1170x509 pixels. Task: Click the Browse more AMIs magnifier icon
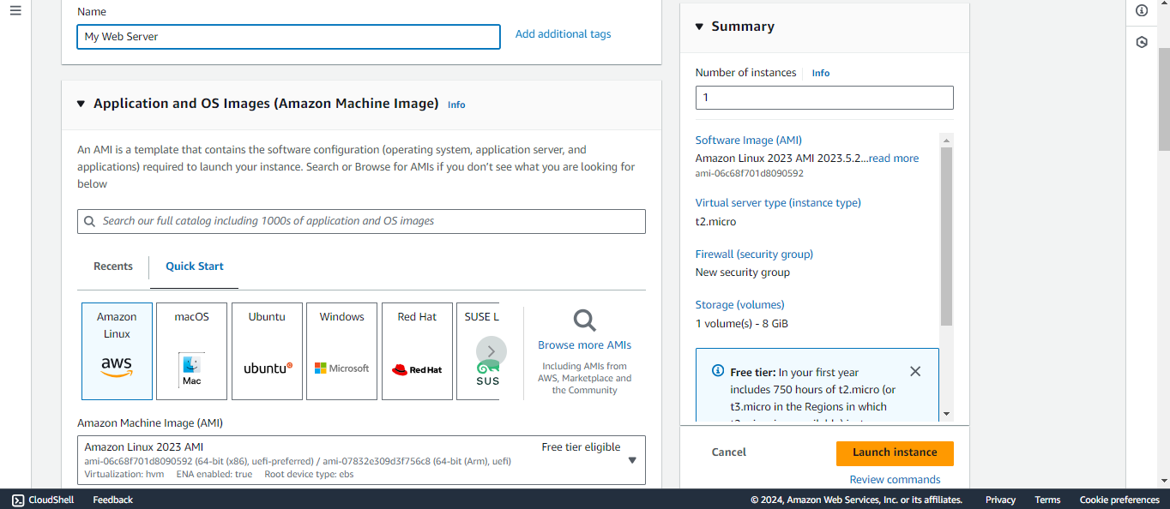point(584,320)
